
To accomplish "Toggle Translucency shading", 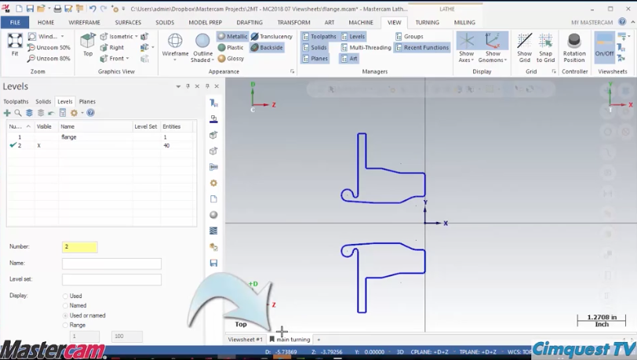I will (x=271, y=37).
